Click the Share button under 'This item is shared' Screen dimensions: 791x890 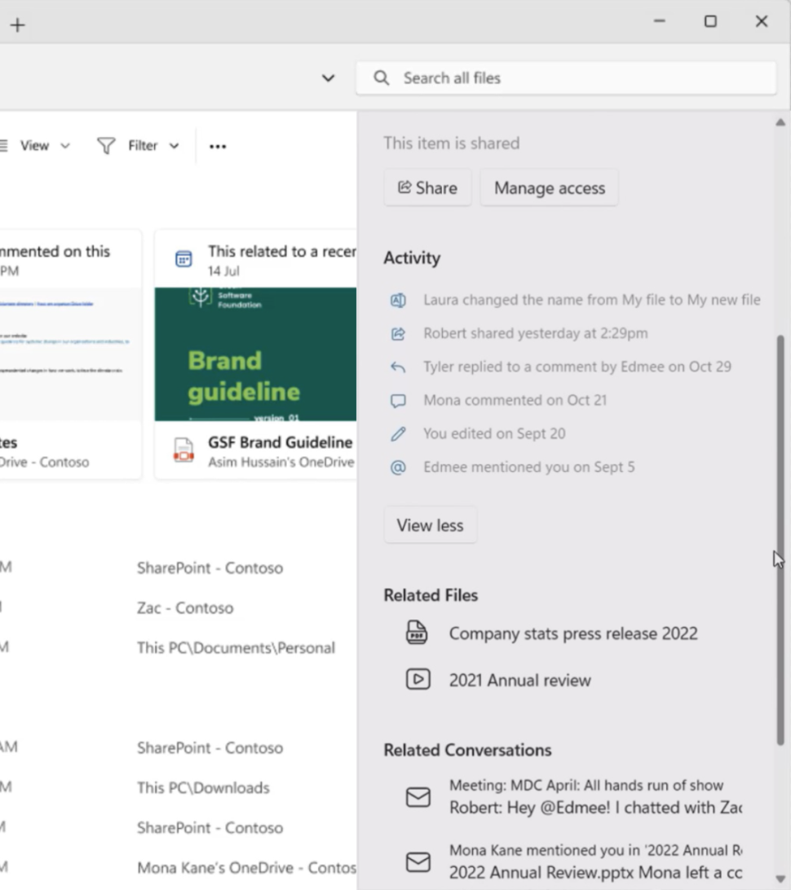[x=427, y=187]
